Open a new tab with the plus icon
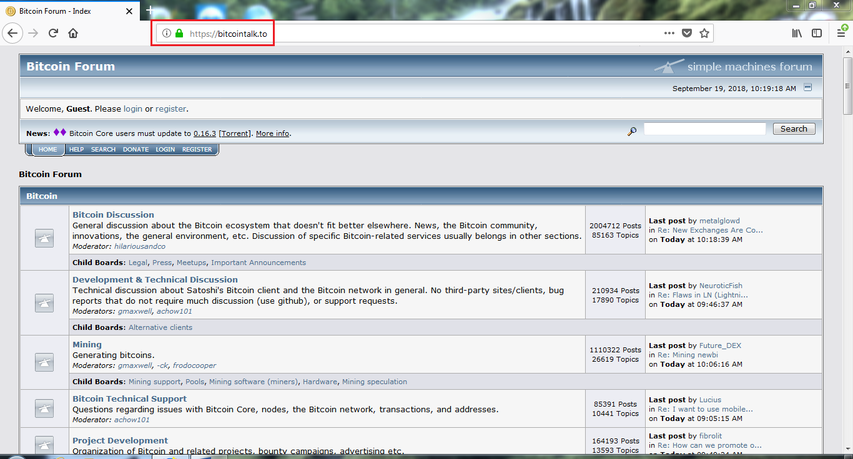This screenshot has height=459, width=853. (150, 11)
